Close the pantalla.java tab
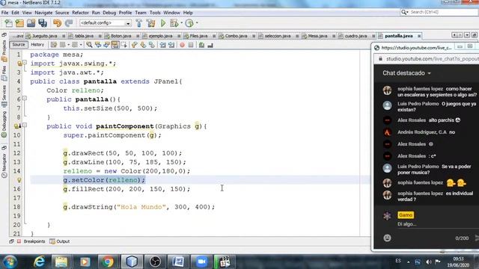The image size is (479, 269). tap(419, 36)
